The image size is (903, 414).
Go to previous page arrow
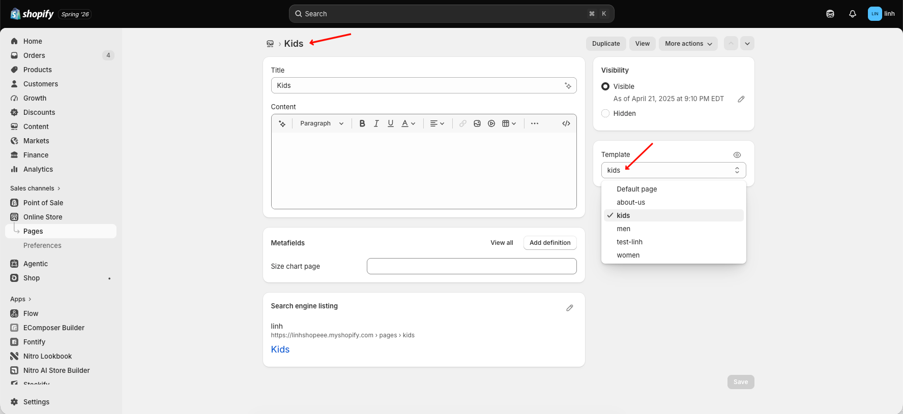[731, 44]
